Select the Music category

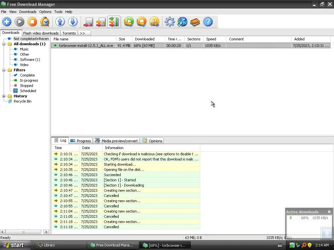pyautogui.click(x=24, y=49)
